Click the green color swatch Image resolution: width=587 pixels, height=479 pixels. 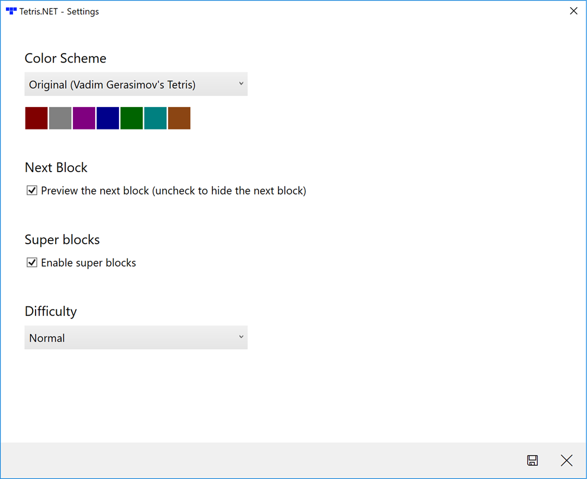pyautogui.click(x=131, y=118)
